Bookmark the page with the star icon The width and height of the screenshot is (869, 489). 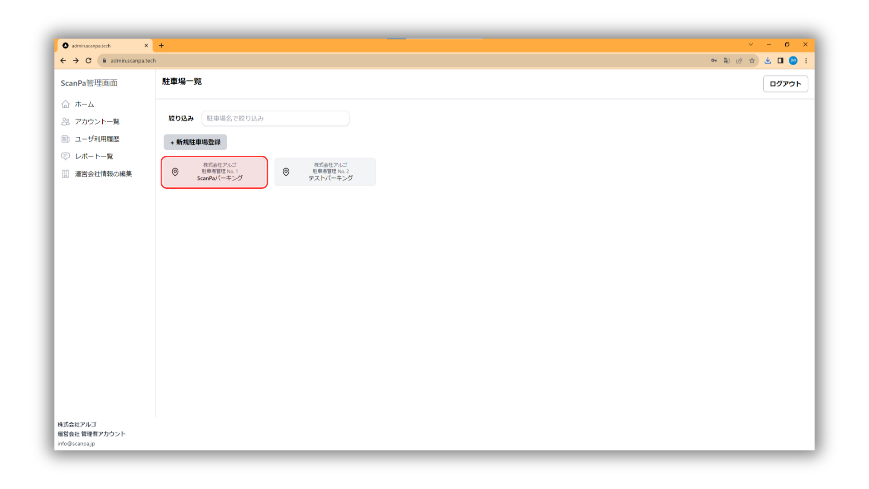point(752,61)
